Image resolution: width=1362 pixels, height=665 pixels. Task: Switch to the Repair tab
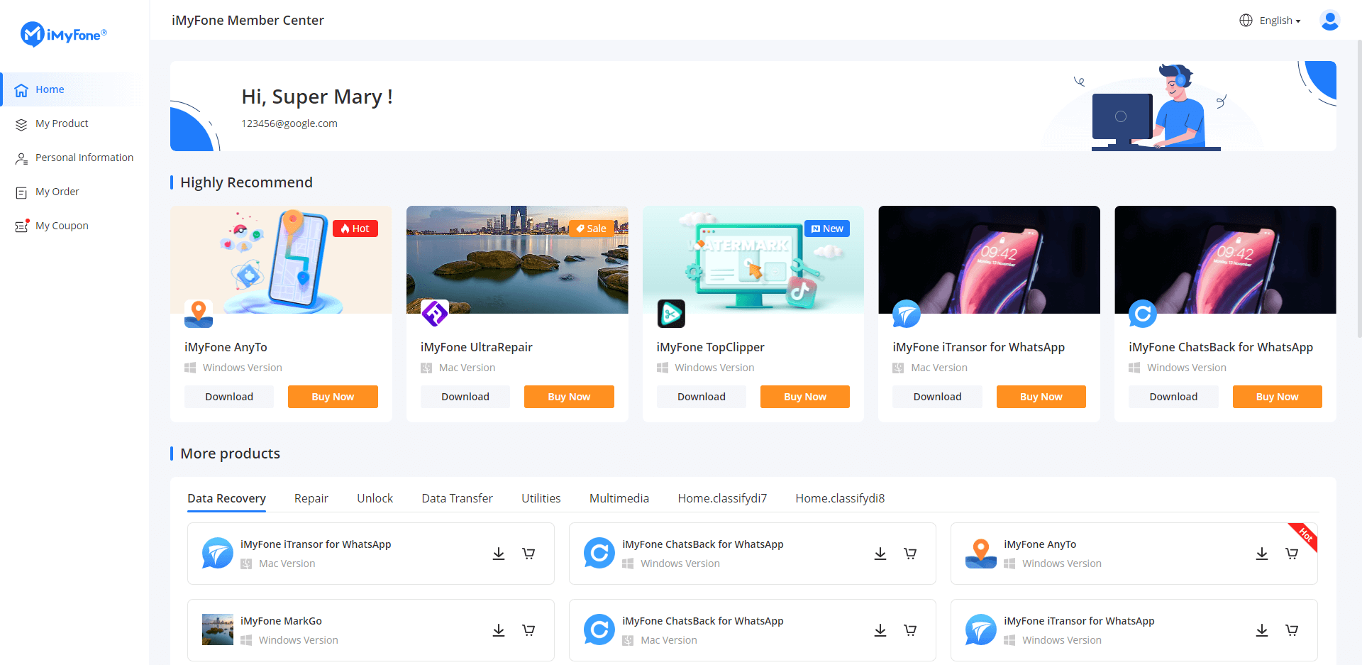[311, 498]
